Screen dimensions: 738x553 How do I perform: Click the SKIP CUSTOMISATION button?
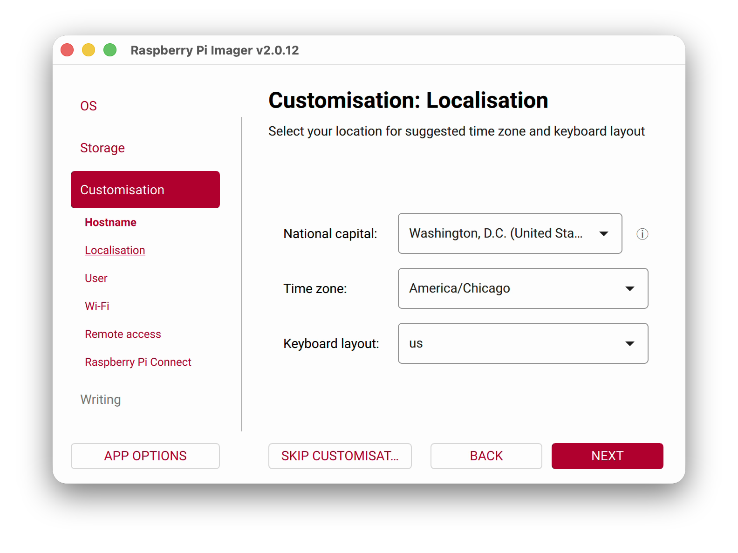click(340, 456)
